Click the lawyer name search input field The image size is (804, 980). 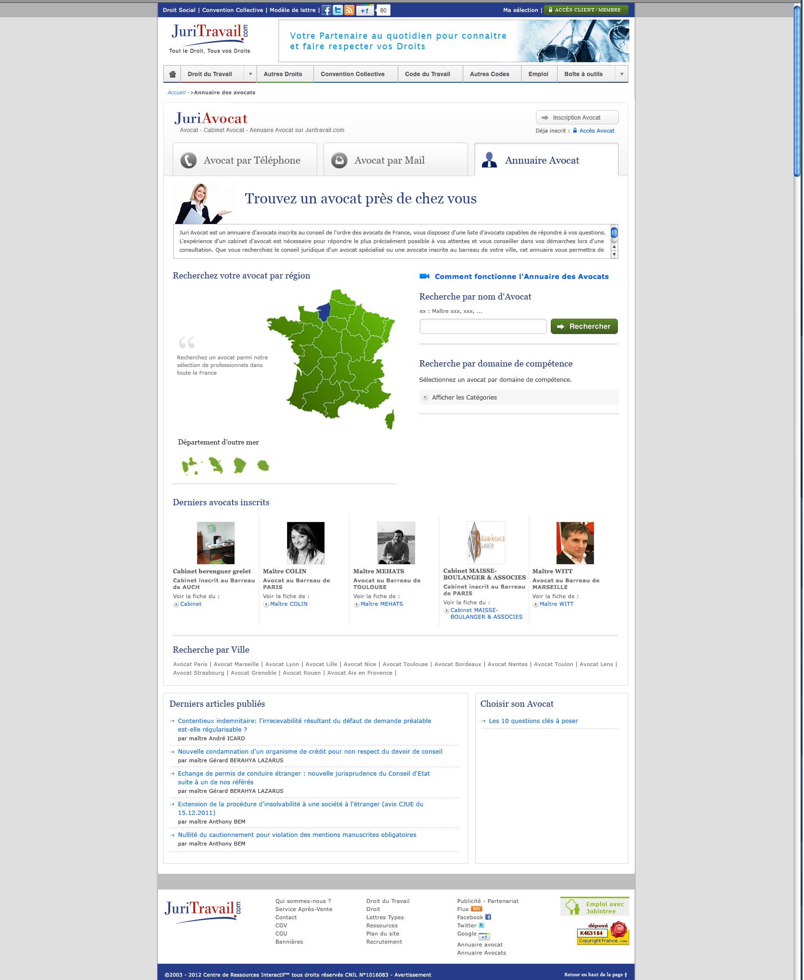(483, 326)
